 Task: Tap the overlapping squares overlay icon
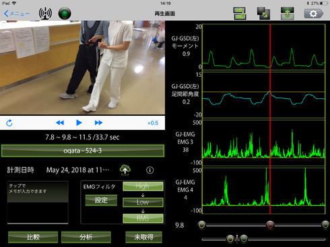coord(263,13)
